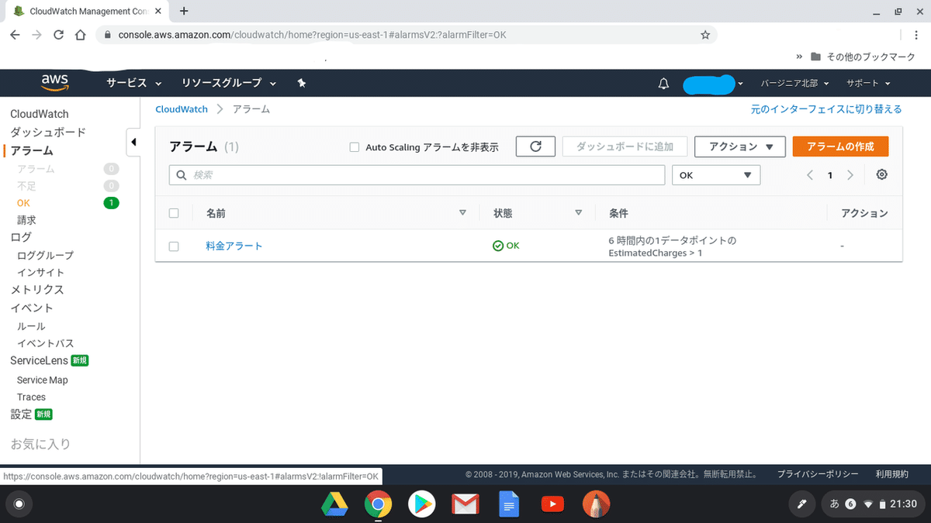Viewport: 931px width, 523px height.
Task: Sort by the 名前 column triangle
Action: click(x=463, y=213)
